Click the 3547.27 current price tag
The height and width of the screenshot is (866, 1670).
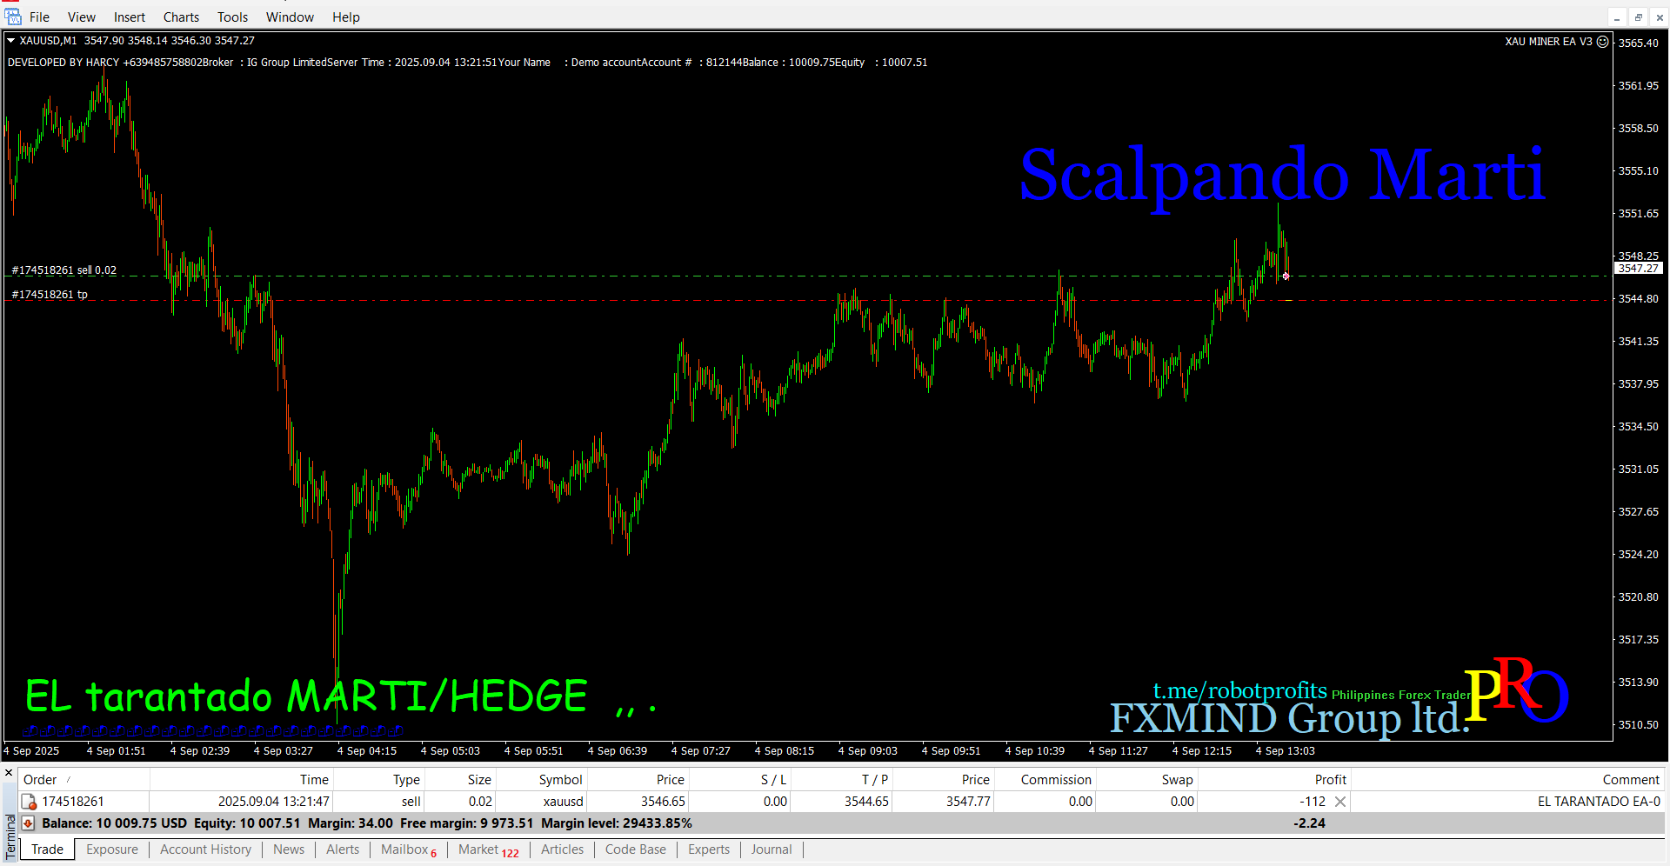(x=1639, y=269)
